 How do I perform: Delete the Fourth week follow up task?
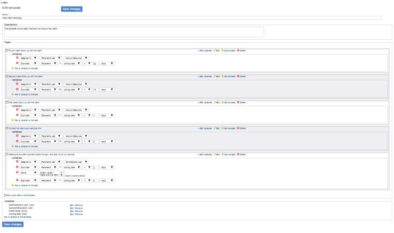241,50
